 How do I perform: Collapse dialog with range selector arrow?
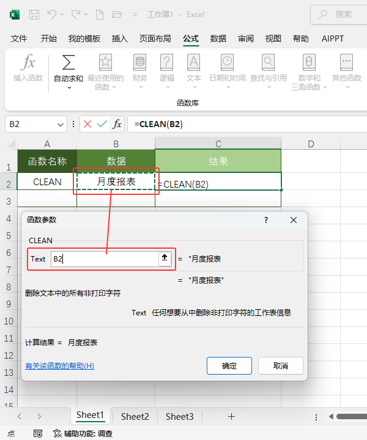coord(165,258)
